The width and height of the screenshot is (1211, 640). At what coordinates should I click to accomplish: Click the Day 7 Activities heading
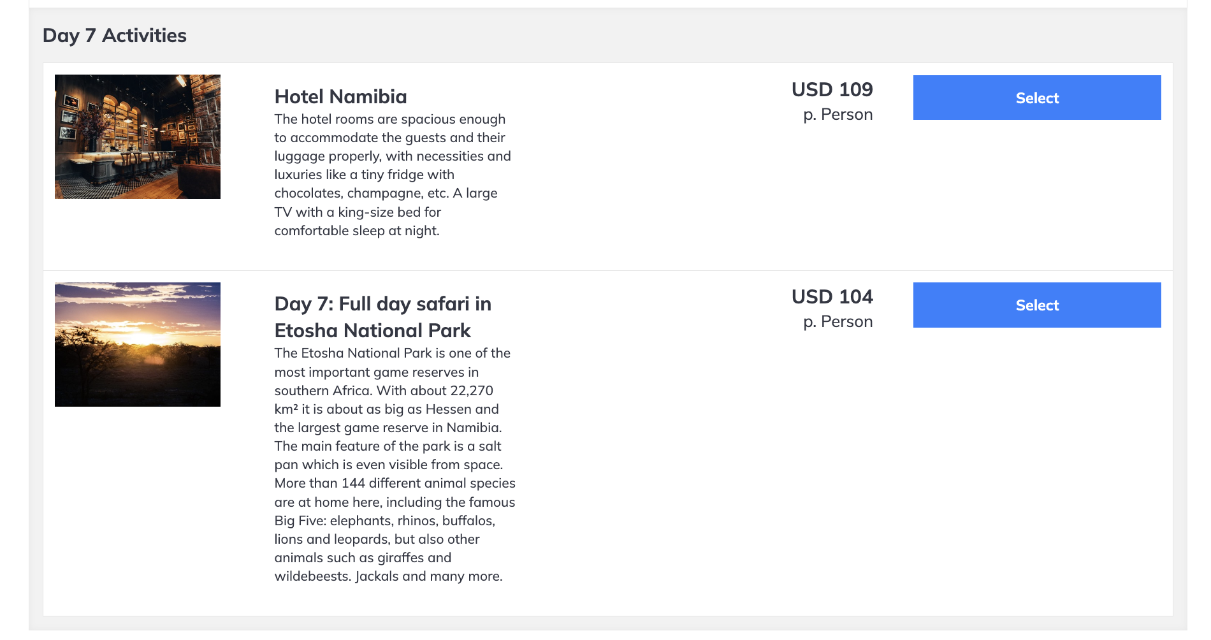pos(115,35)
